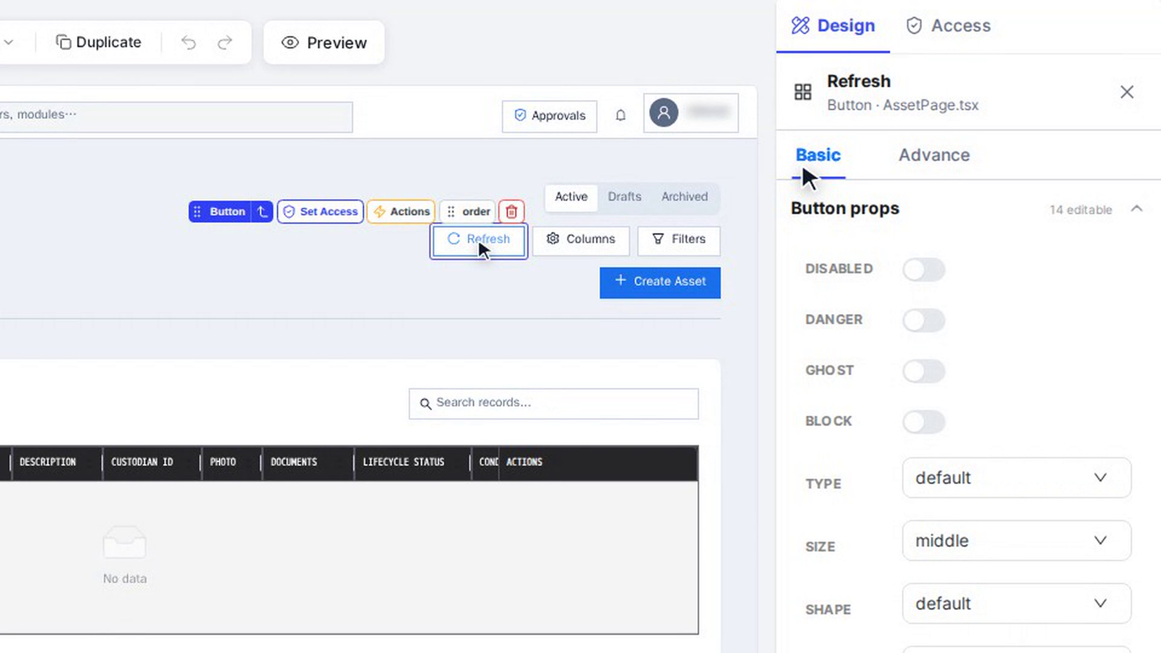Viewport: 1161px width, 653px height.
Task: Close the Refresh properties panel
Action: (x=1127, y=92)
